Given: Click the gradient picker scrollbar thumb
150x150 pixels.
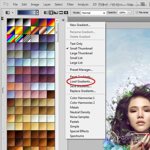Looking at the screenshot, I should (57, 32).
